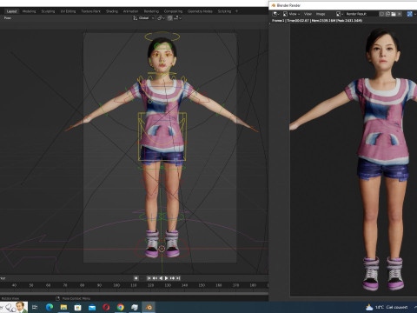Toggle snapping magnet in viewport header
Image resolution: width=417 pixels, height=313 pixels.
[x=169, y=18]
